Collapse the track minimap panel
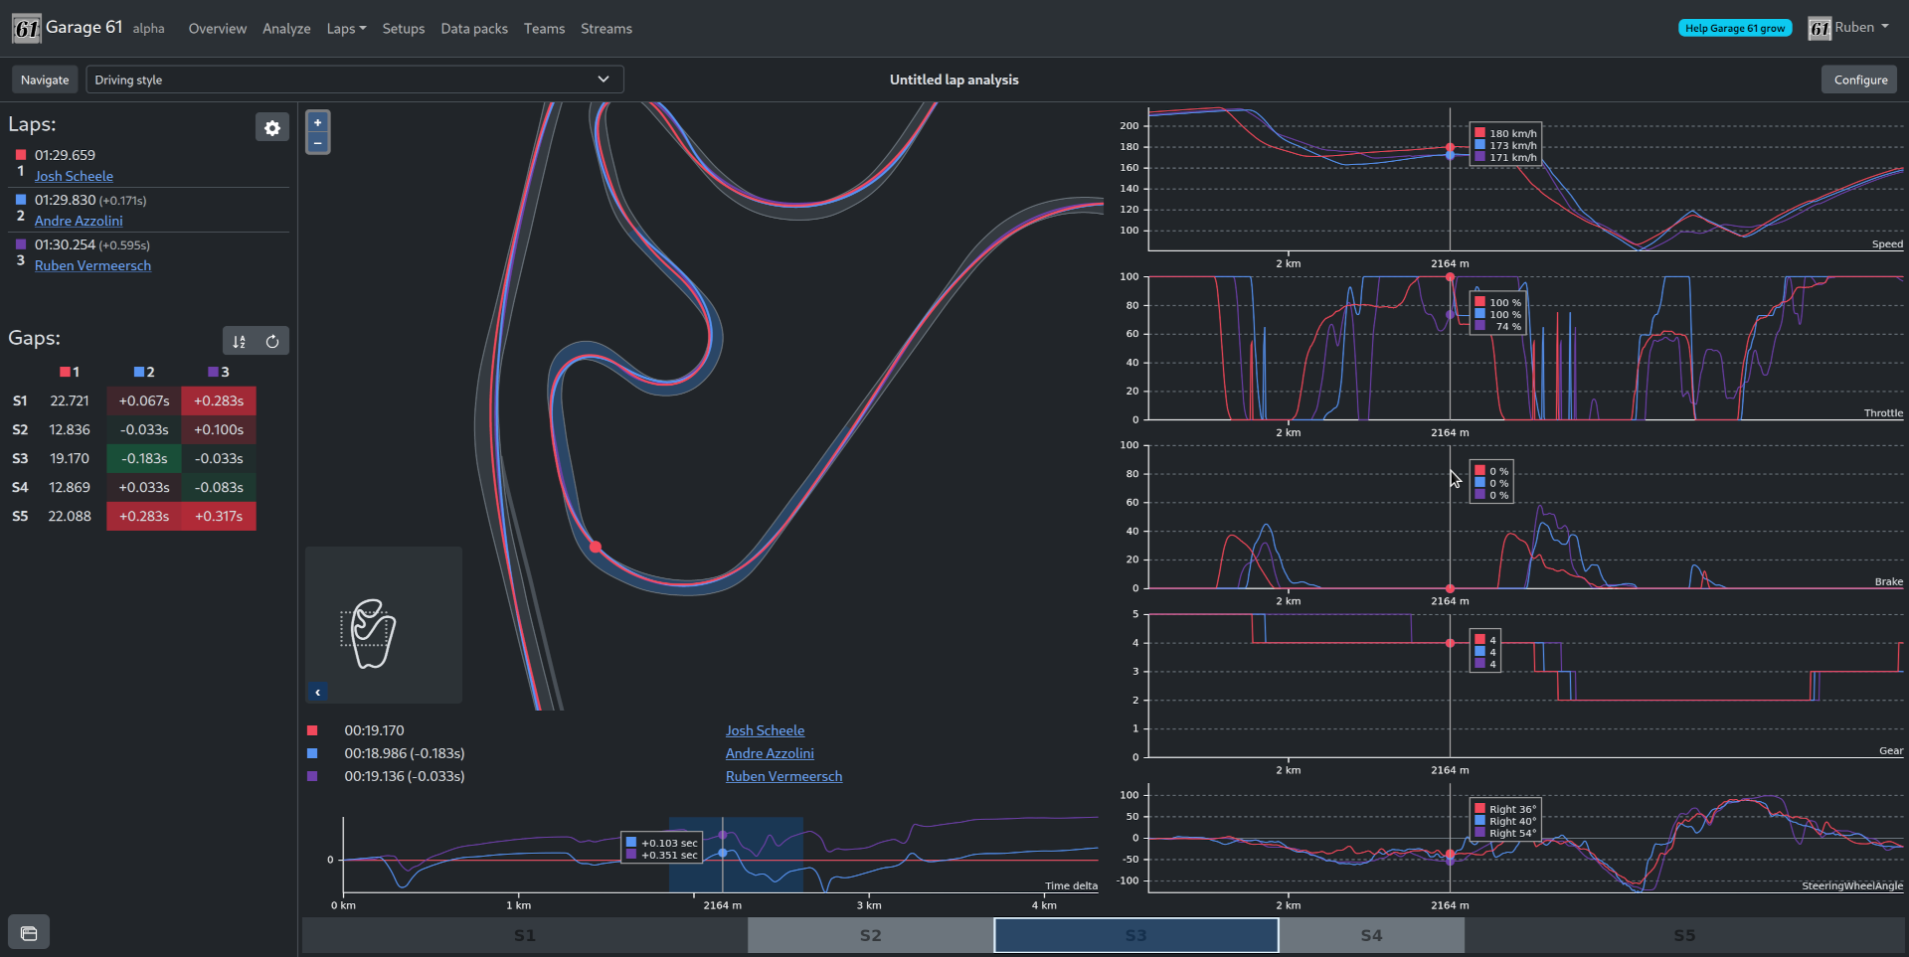Screen dimensions: 1909x957 click(x=317, y=692)
